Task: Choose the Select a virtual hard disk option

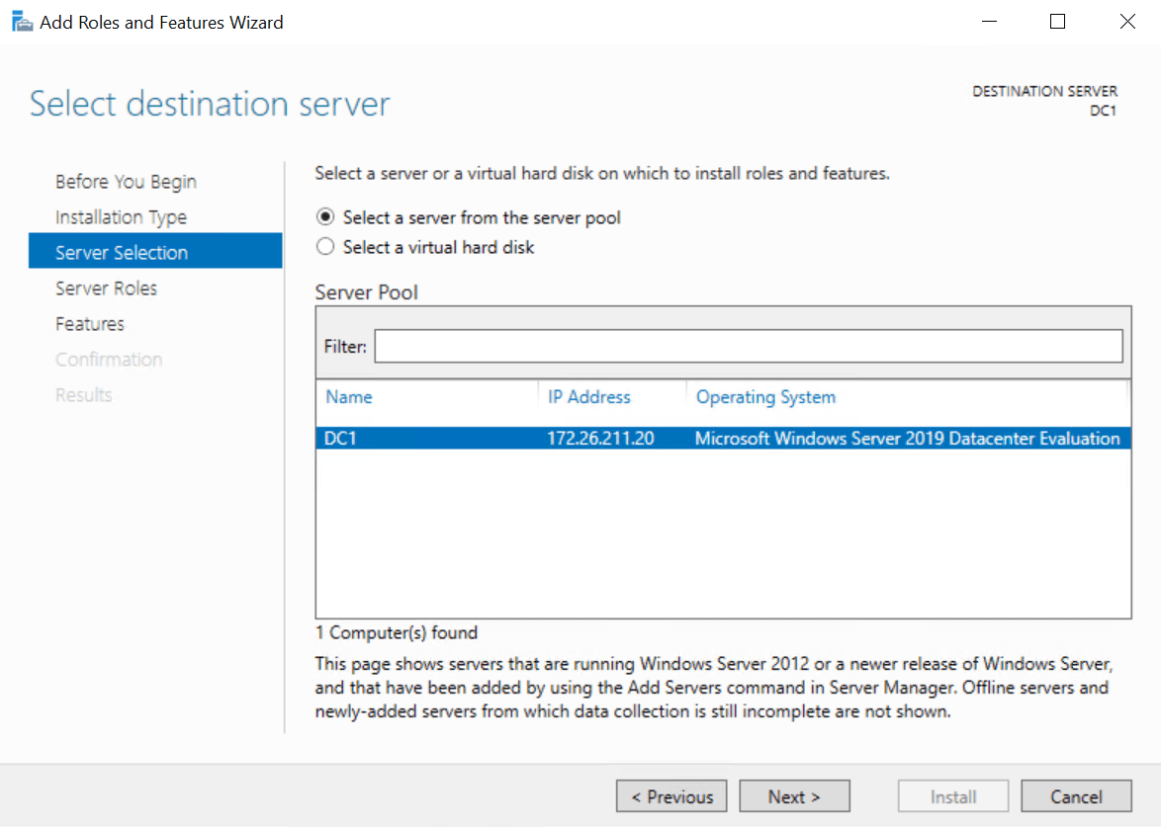Action: point(325,246)
